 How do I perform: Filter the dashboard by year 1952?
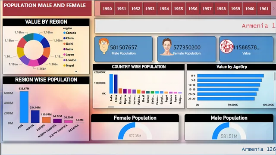(x=136, y=9)
